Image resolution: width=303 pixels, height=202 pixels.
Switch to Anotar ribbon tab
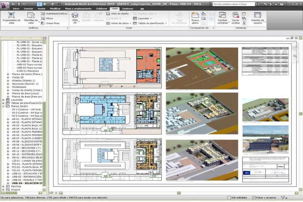pyautogui.click(x=41, y=9)
